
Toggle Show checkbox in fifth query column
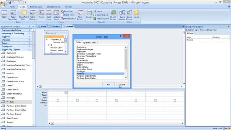(x=136, y=100)
